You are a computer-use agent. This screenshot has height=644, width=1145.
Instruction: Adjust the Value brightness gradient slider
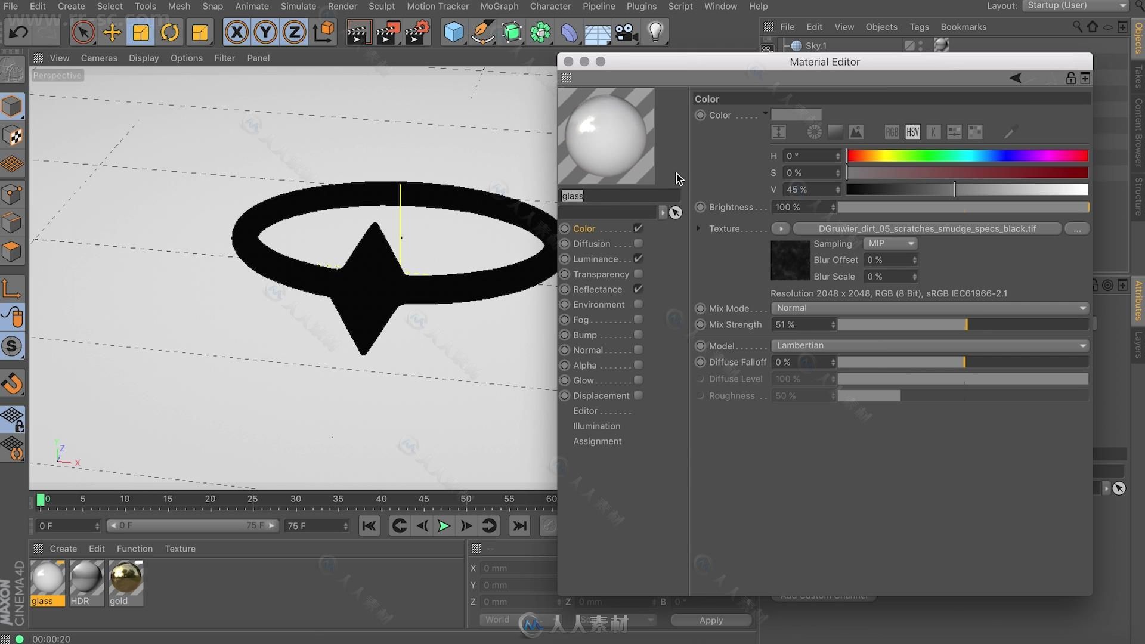pos(967,190)
